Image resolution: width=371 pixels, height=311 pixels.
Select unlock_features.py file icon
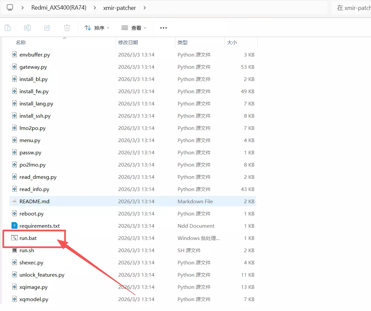(15, 275)
